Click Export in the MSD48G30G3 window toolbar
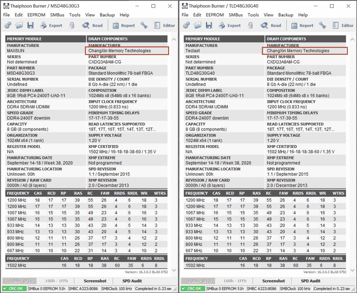This screenshot has height=293, width=357. click(51, 25)
